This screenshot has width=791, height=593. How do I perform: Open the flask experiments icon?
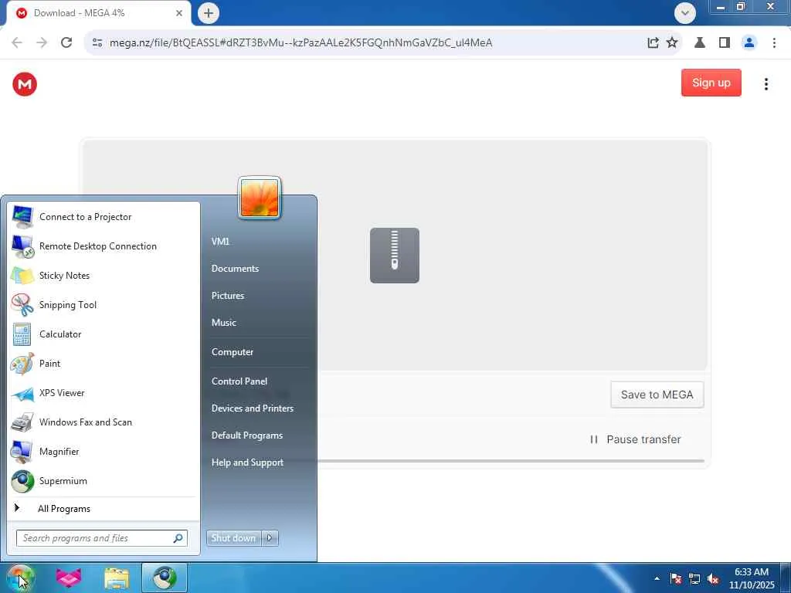click(700, 42)
